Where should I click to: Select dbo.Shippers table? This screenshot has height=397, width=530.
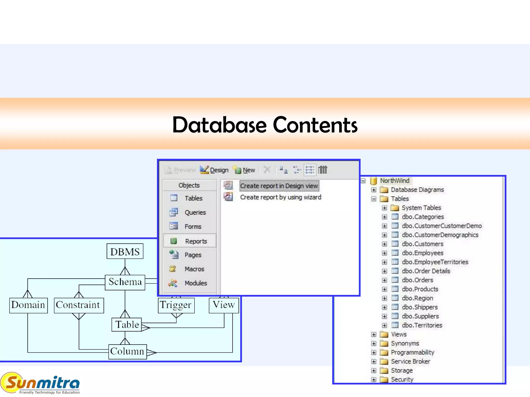coord(420,307)
